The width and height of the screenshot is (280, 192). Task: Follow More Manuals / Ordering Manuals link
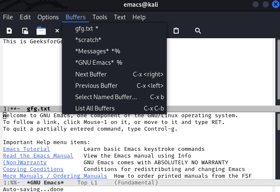pyautogui.click(x=55, y=176)
